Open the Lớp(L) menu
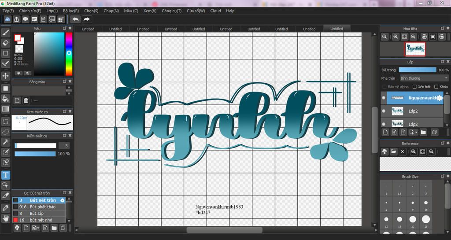Image resolution: width=451 pixels, height=240 pixels. (52, 11)
